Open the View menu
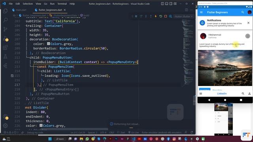253x142 pixels. click(38, 4)
